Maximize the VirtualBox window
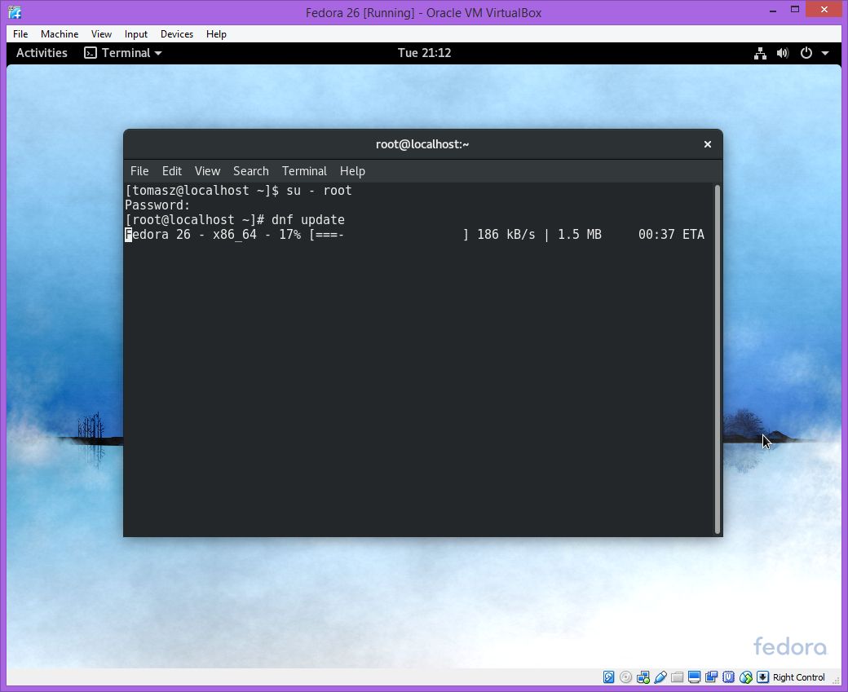848x692 pixels. (x=794, y=10)
